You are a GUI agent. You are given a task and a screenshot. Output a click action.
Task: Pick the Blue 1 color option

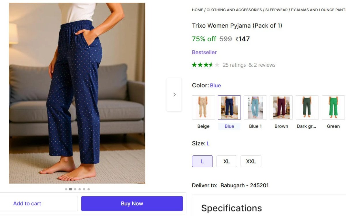tap(255, 107)
